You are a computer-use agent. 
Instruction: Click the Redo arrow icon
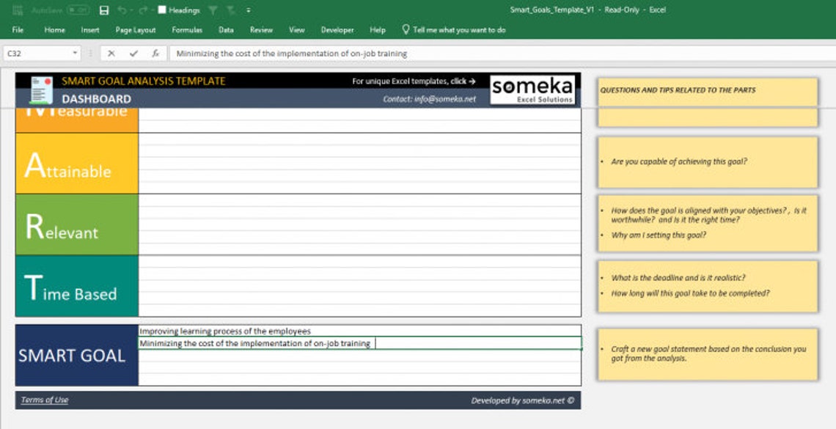click(x=143, y=10)
